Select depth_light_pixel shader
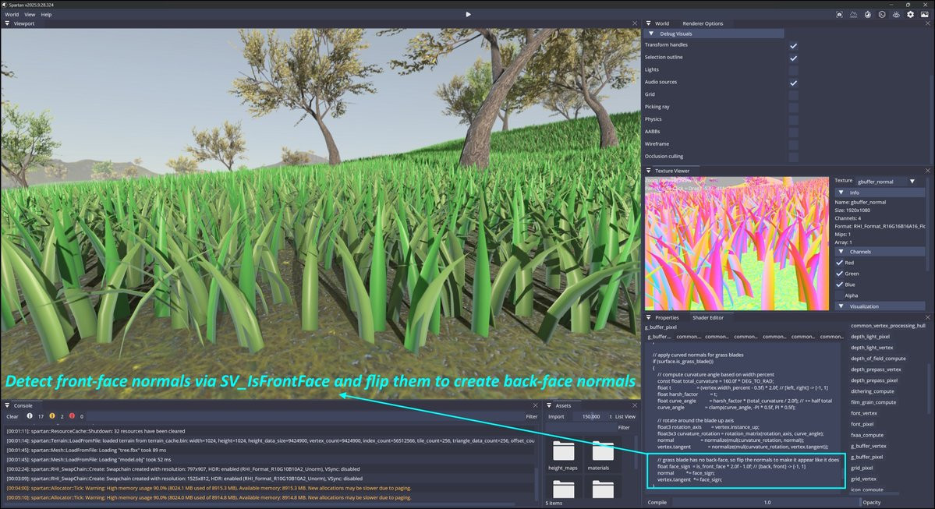The image size is (935, 509). pos(870,337)
